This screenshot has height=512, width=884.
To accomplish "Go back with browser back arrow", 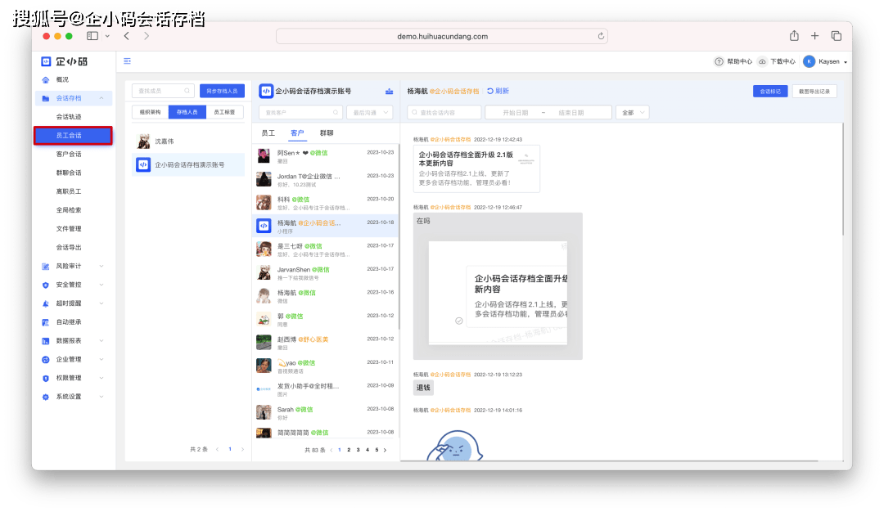I will tap(127, 36).
